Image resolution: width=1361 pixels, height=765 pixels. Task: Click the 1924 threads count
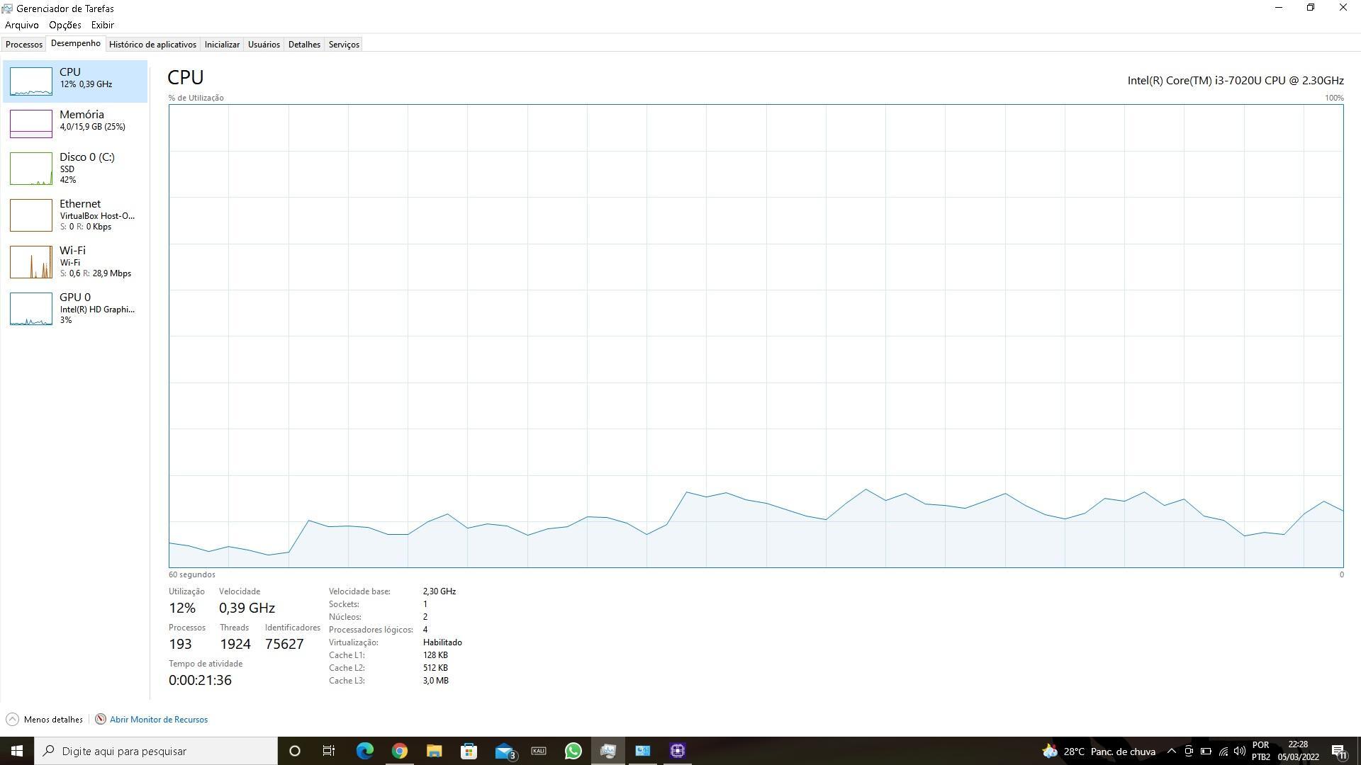click(235, 644)
